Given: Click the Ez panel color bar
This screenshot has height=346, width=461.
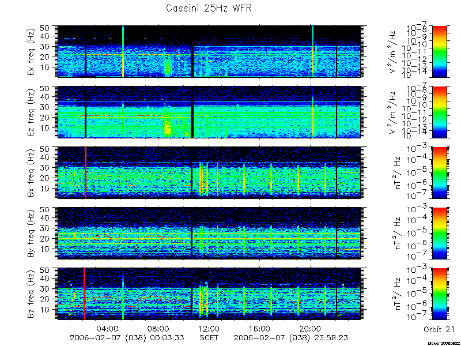Looking at the screenshot, I should point(439,112).
